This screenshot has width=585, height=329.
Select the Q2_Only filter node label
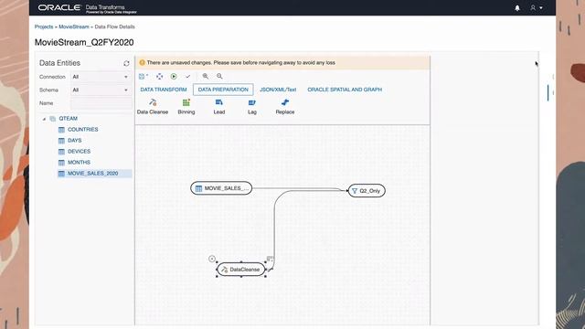click(x=369, y=191)
